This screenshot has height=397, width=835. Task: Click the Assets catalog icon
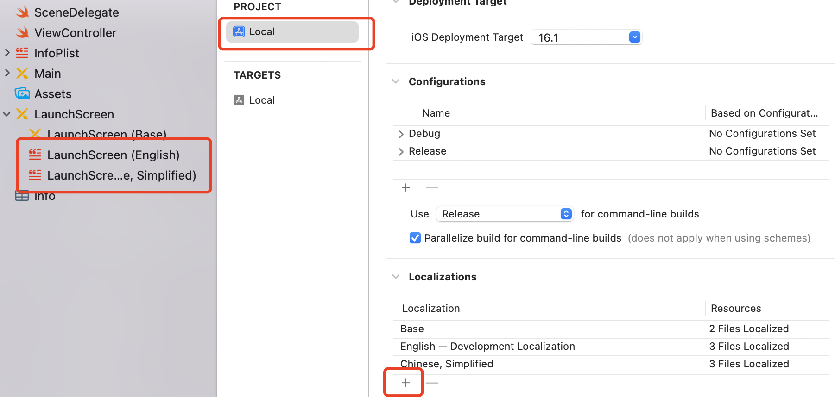(22, 94)
